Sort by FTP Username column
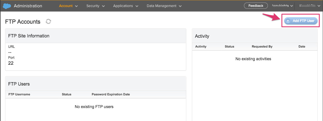The image size is (323, 121). [x=19, y=94]
